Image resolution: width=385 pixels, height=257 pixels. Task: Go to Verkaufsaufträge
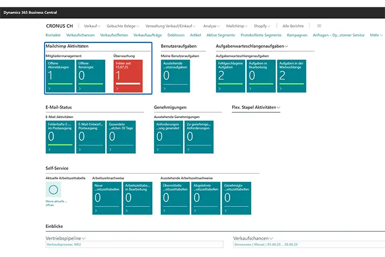[x=147, y=35]
